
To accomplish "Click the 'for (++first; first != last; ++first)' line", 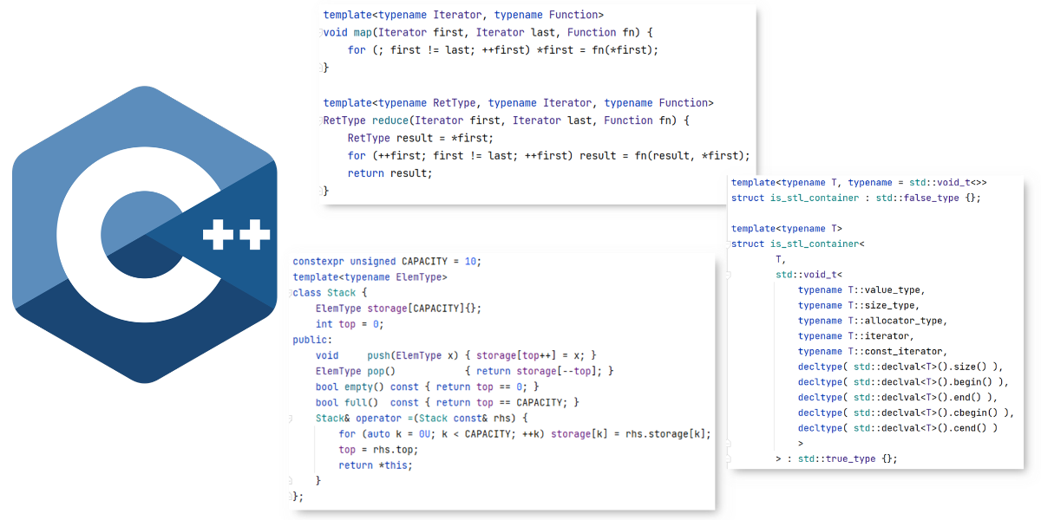I will pyautogui.click(x=548, y=156).
